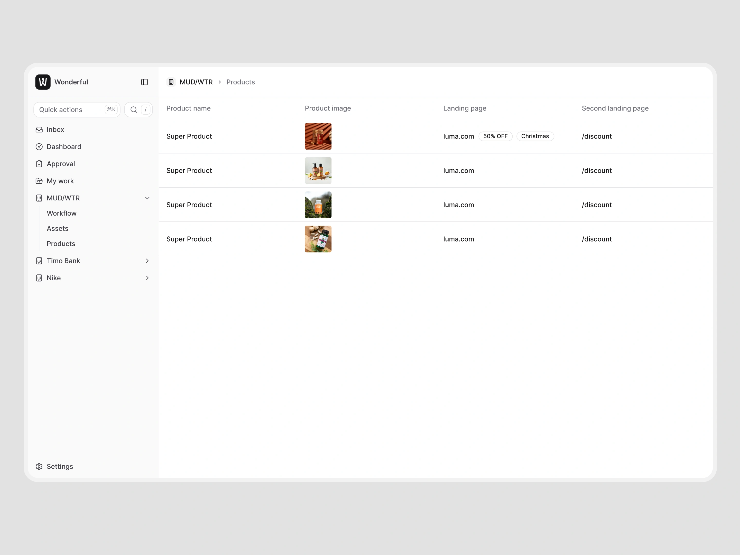740x555 pixels.
Task: Open the Inbox tray icon
Action: [39, 129]
